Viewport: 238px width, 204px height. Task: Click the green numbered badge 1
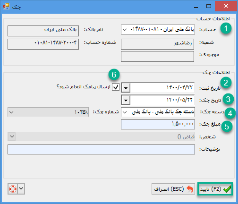tap(226, 28)
